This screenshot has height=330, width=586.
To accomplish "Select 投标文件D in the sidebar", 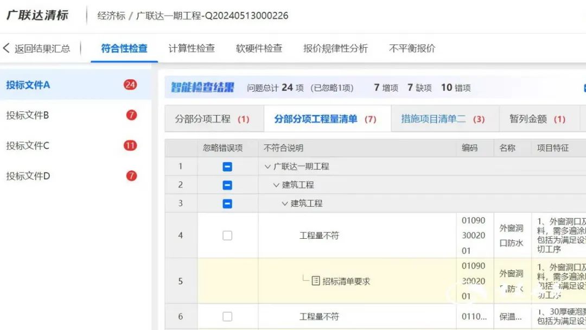I will pos(75,176).
